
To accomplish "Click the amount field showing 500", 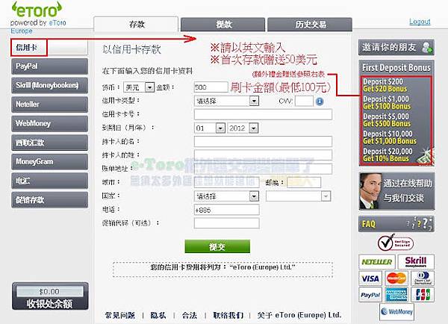I will tap(211, 87).
